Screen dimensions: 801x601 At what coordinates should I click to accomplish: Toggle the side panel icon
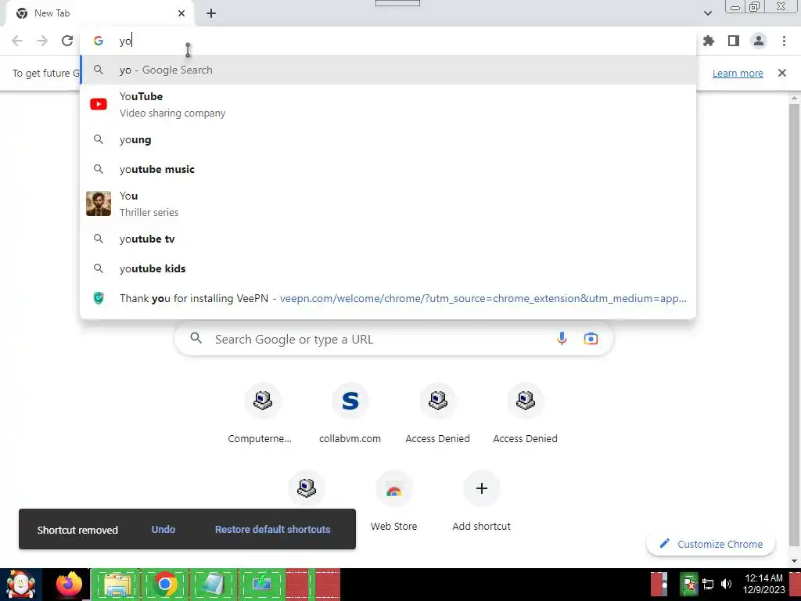click(x=734, y=41)
